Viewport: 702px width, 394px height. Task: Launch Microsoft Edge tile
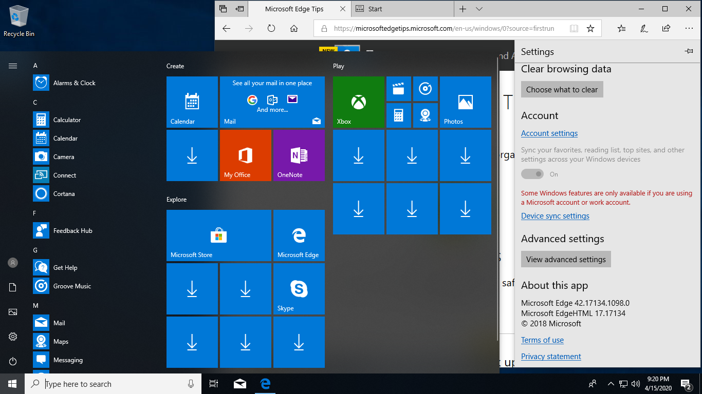[x=299, y=235]
